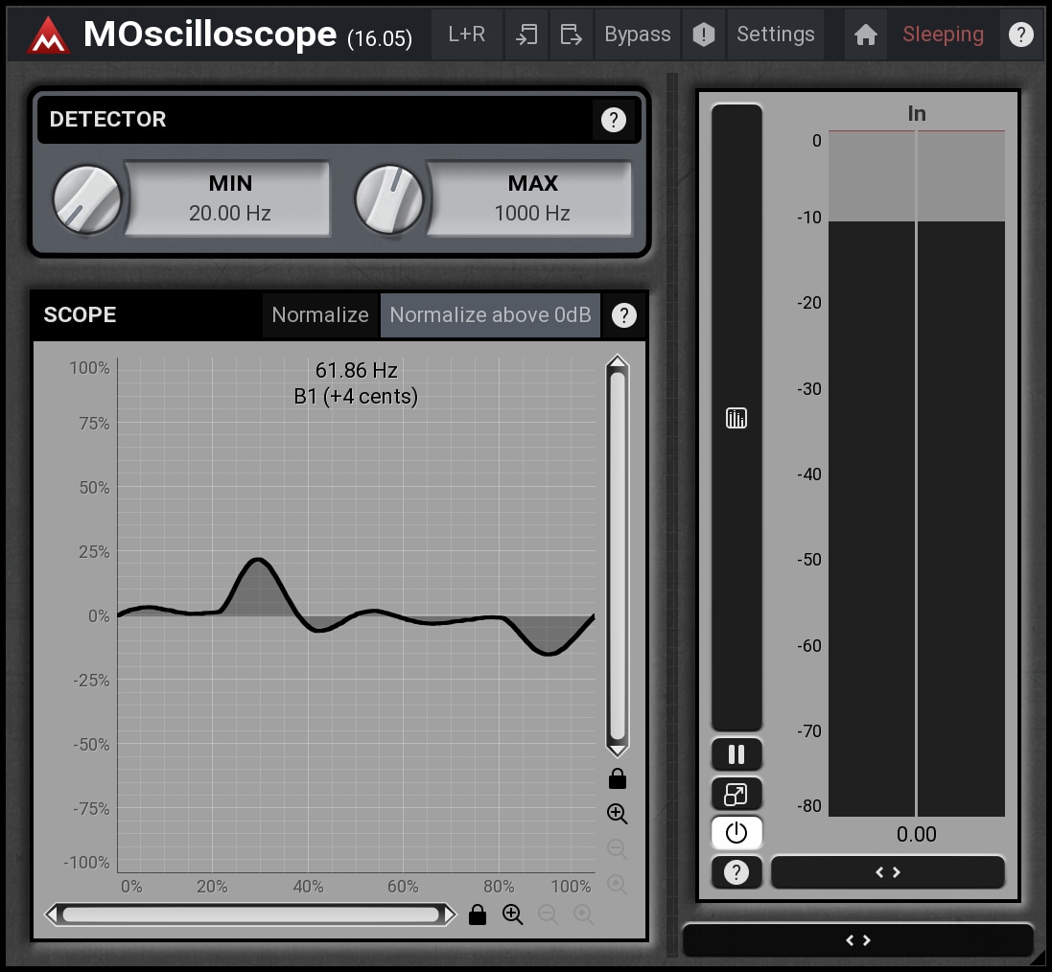Open the L+R channel mode selector

[x=466, y=35]
